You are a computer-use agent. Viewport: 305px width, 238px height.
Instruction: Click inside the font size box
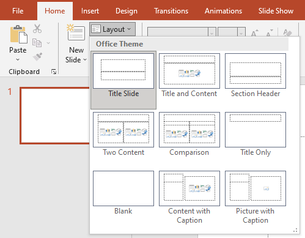click(x=227, y=32)
